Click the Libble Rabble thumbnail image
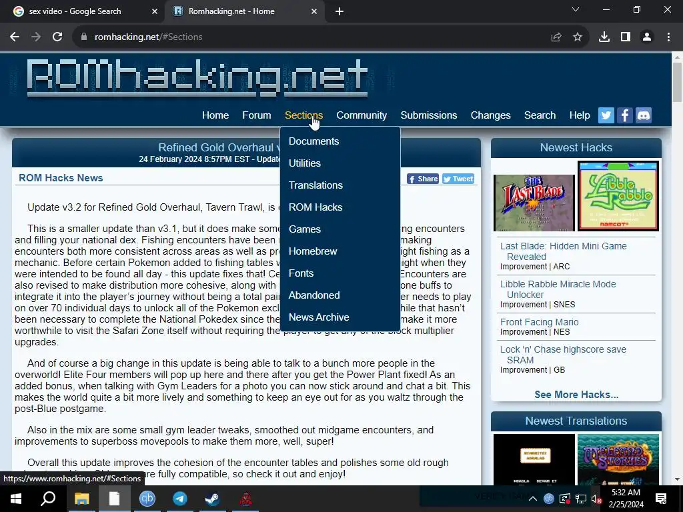683x512 pixels. [x=618, y=196]
